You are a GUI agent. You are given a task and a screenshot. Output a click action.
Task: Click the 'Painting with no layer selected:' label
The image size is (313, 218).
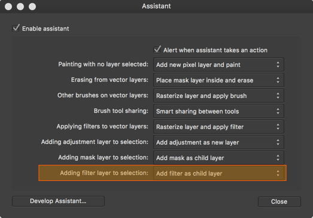(103, 65)
